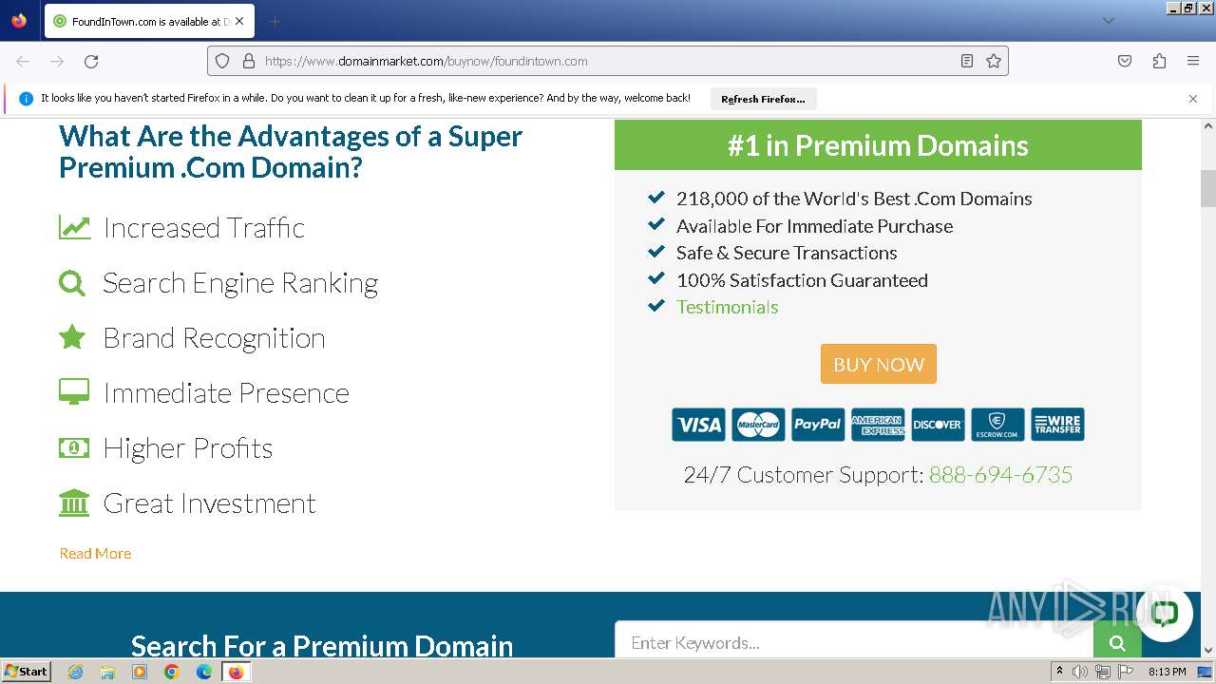Screen dimensions: 1216x684
Task: Select 'Available For Immediate Purchase' text
Action: coord(814,226)
